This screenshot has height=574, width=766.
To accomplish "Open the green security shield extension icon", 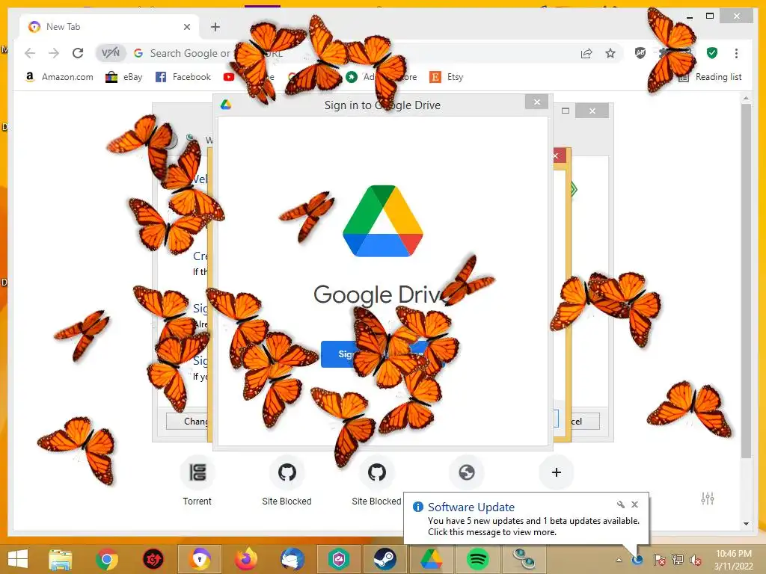I will [712, 53].
